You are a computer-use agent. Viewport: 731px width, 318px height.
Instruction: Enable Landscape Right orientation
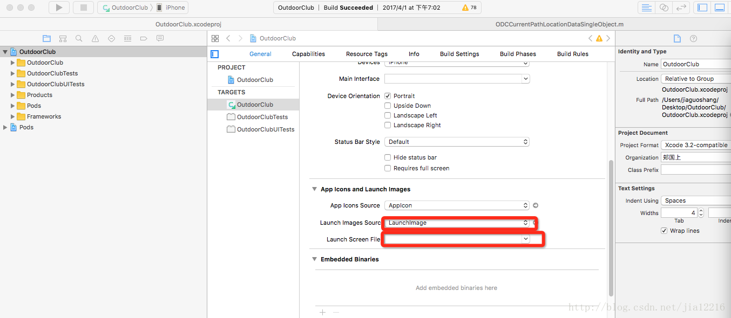click(388, 125)
